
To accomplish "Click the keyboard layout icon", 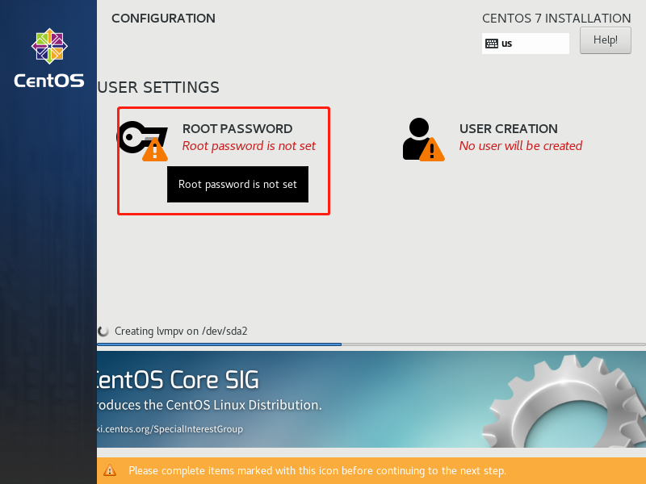I will (x=492, y=44).
